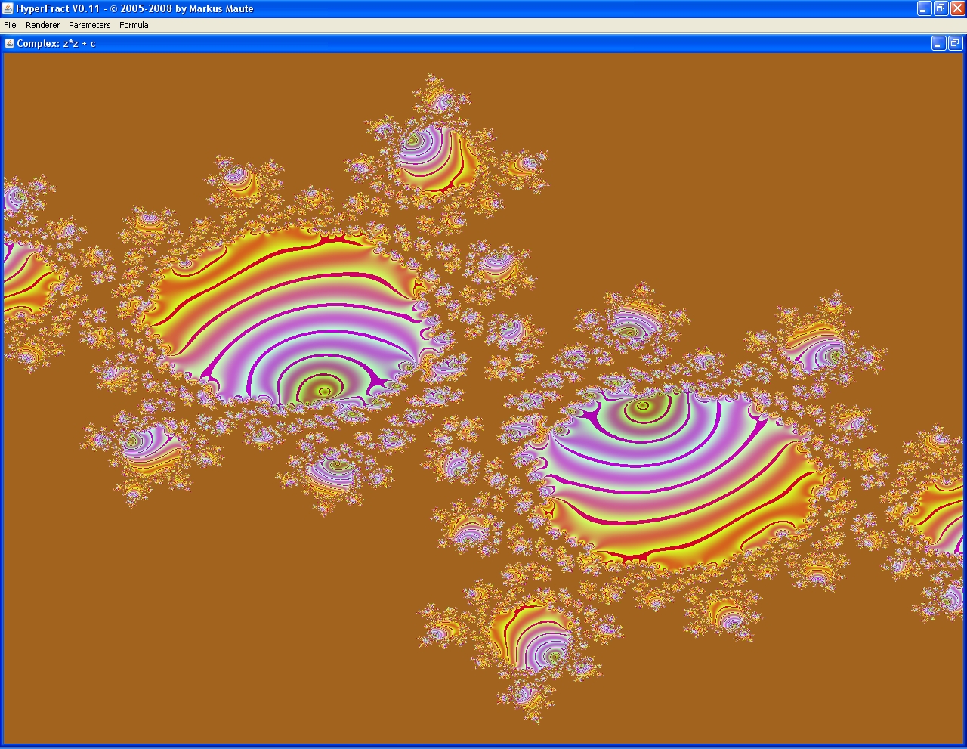Click the Complex frame's document icon
Screen dimensions: 967x749
10,43
